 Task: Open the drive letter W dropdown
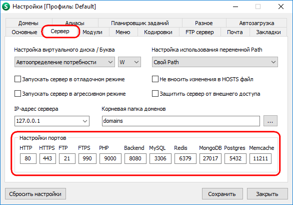129,62
